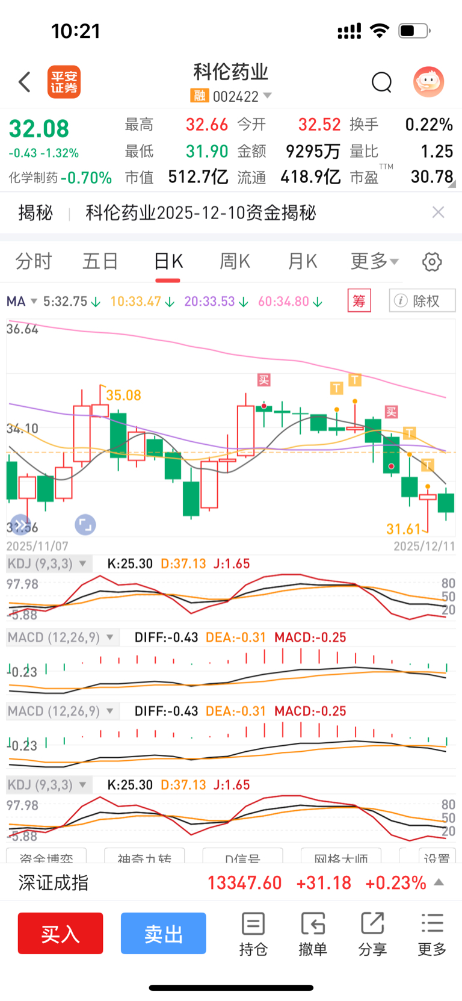Select 网格大师 indicator button

341,857
